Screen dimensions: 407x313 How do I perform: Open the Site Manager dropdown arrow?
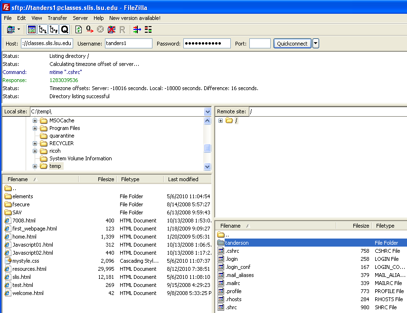tap(19, 29)
